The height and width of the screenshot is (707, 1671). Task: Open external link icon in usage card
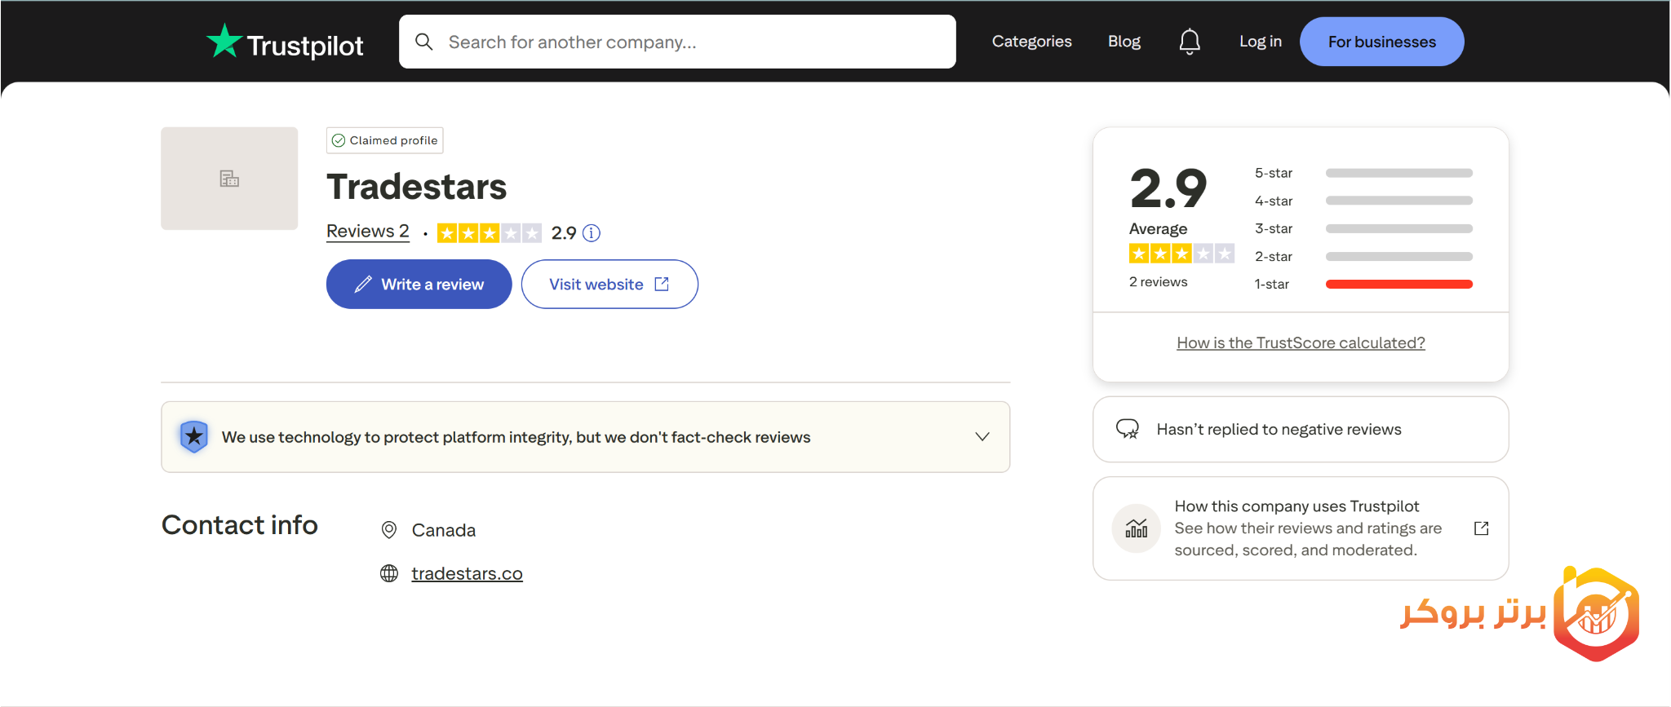coord(1482,528)
